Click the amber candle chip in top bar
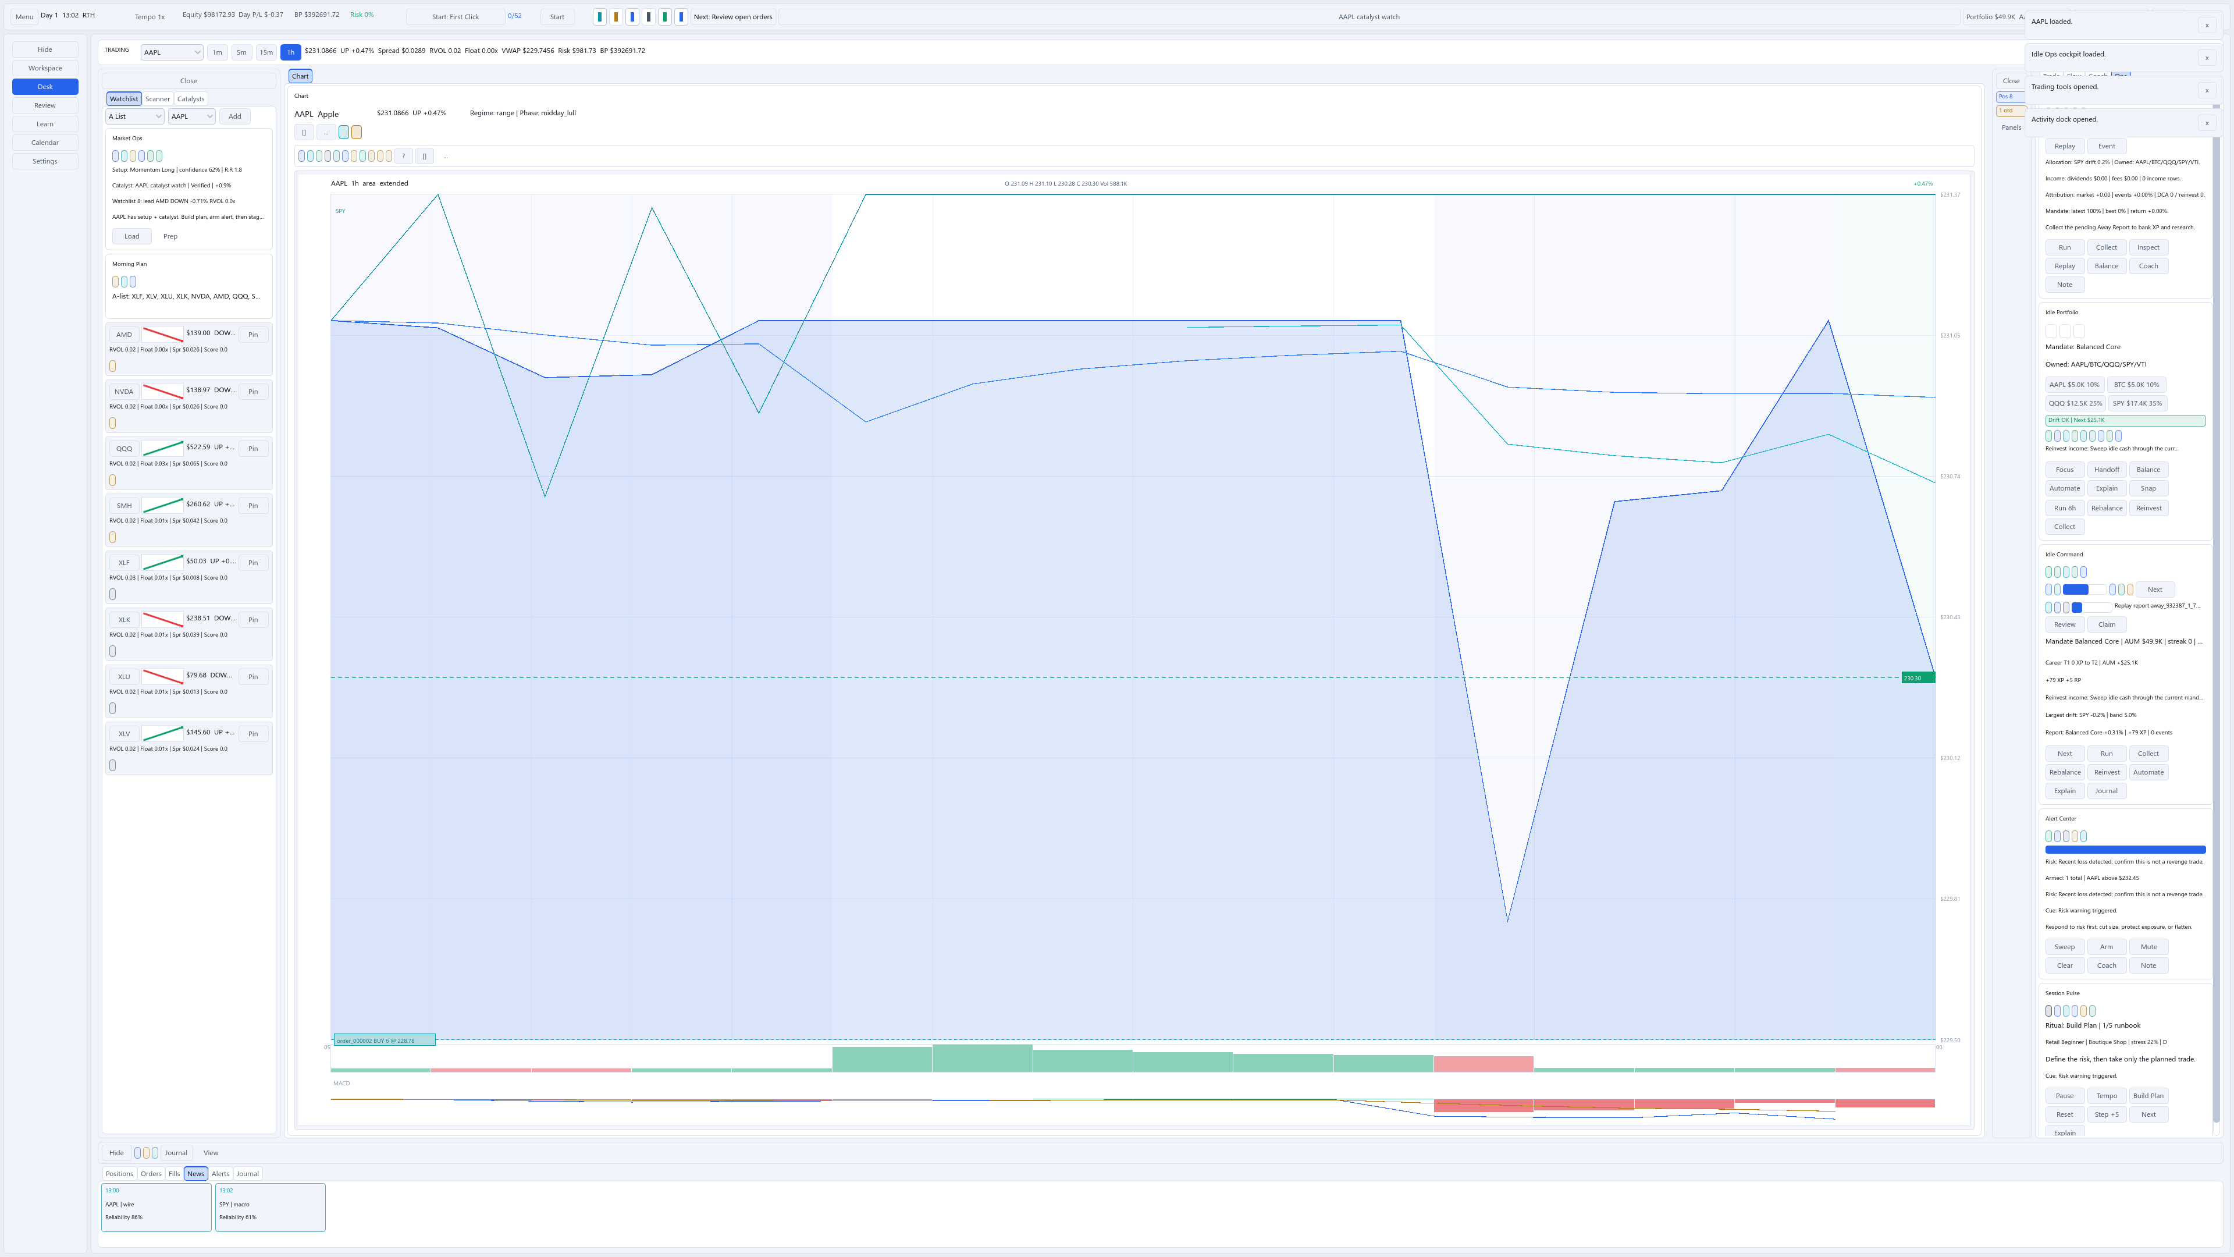 pos(616,16)
